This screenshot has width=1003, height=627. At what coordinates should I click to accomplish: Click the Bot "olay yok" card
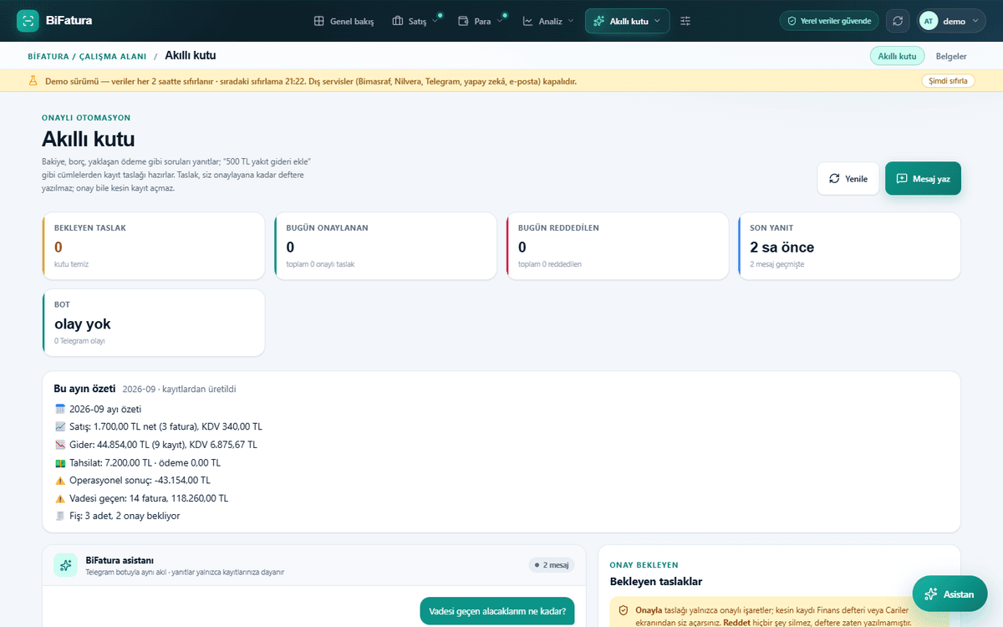click(x=154, y=323)
